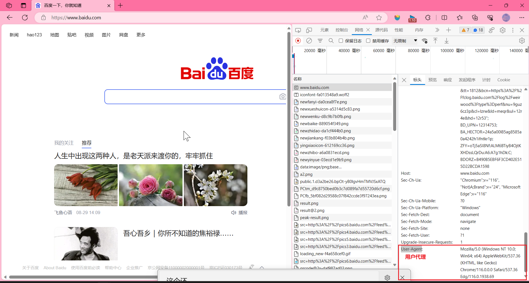Screen dimensions: 529x283
Task: Click the browser back arrow
Action: tap(10, 18)
